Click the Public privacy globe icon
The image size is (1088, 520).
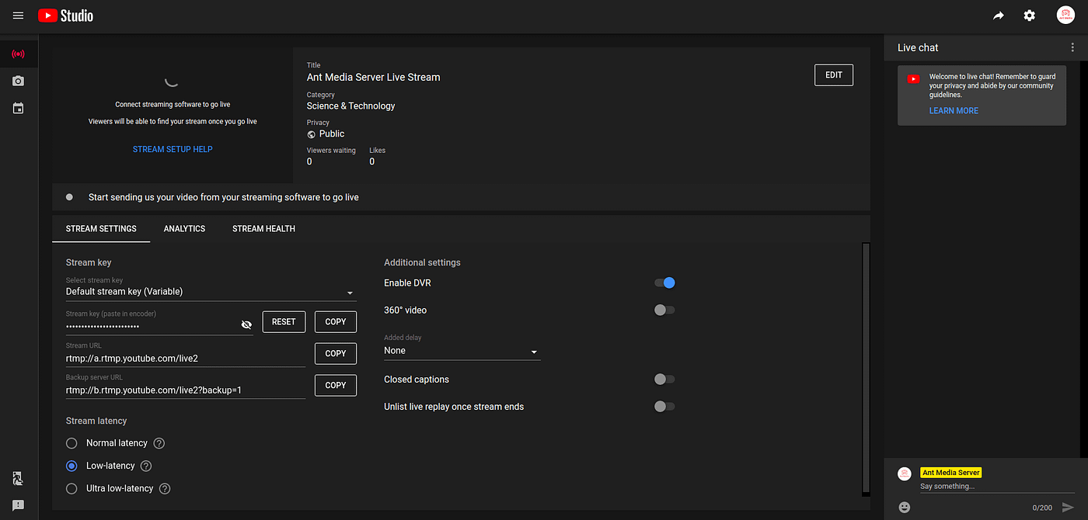pyautogui.click(x=312, y=134)
